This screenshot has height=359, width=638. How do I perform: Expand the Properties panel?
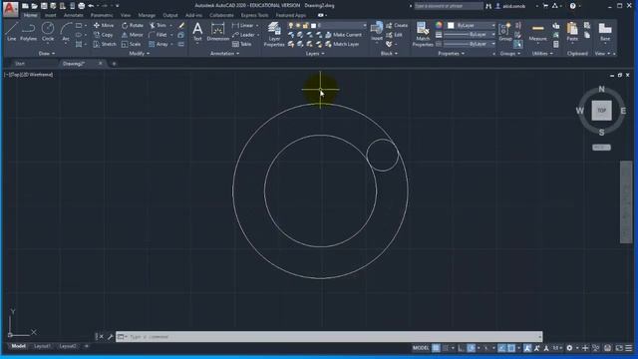[451, 53]
